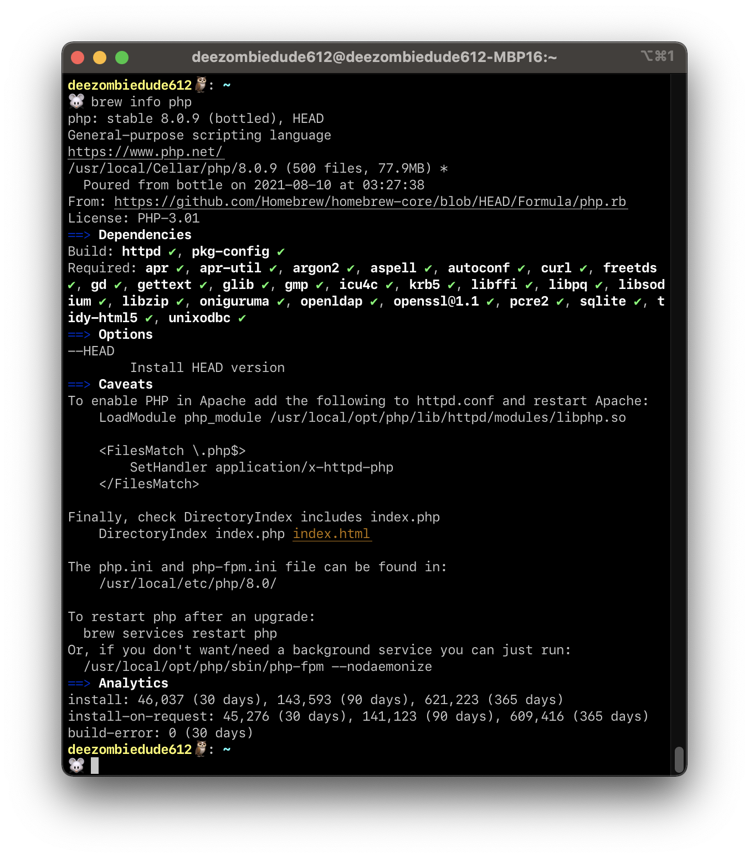This screenshot has height=858, width=749.
Task: Click the 'install-on-request: 45,276' line
Action: tap(358, 716)
